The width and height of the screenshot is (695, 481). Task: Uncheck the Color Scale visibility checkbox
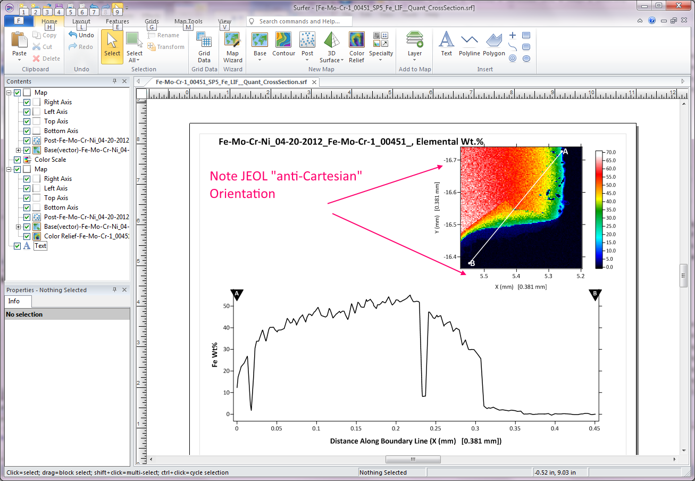tap(18, 160)
